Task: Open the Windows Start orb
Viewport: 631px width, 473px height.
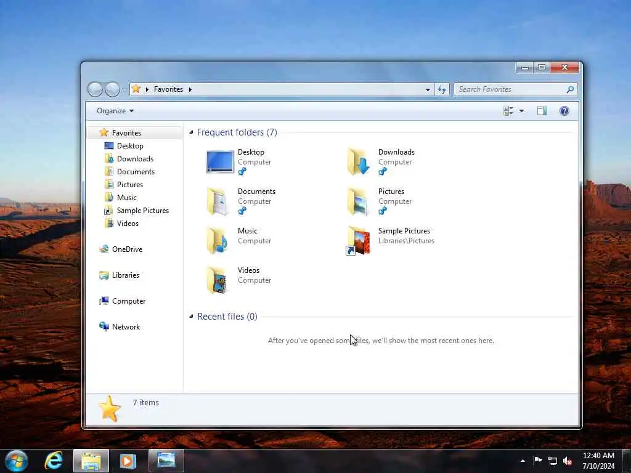Action: pos(17,461)
